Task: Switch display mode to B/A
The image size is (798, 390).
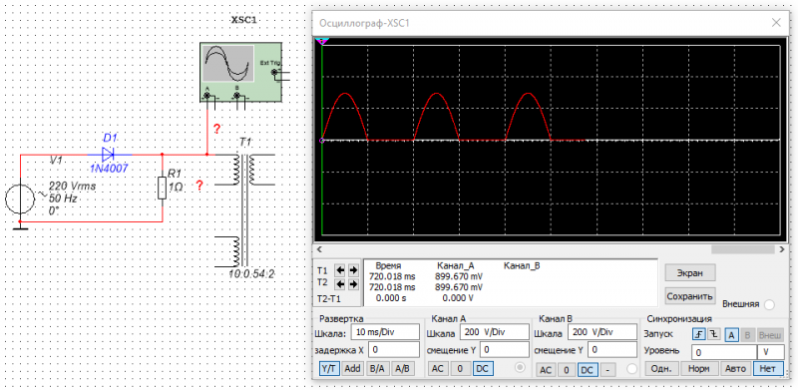Action: [x=377, y=369]
